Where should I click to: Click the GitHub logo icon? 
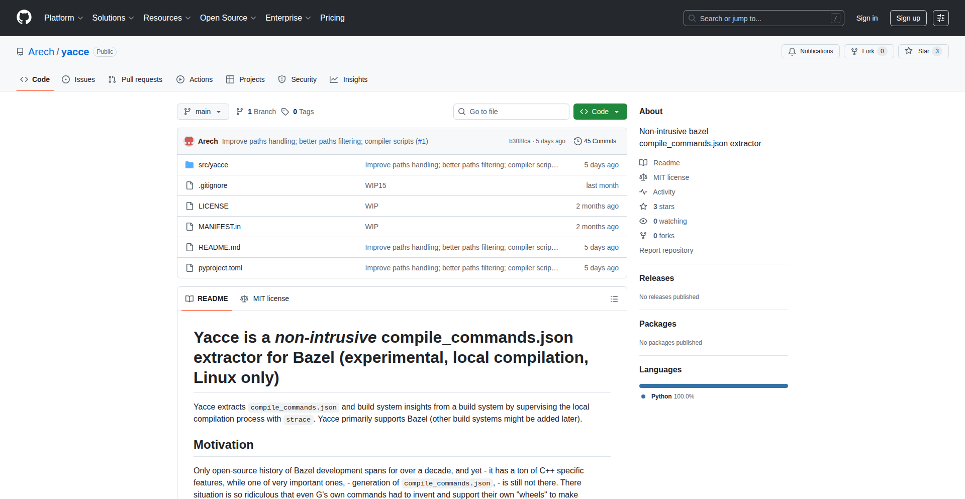pyautogui.click(x=24, y=18)
